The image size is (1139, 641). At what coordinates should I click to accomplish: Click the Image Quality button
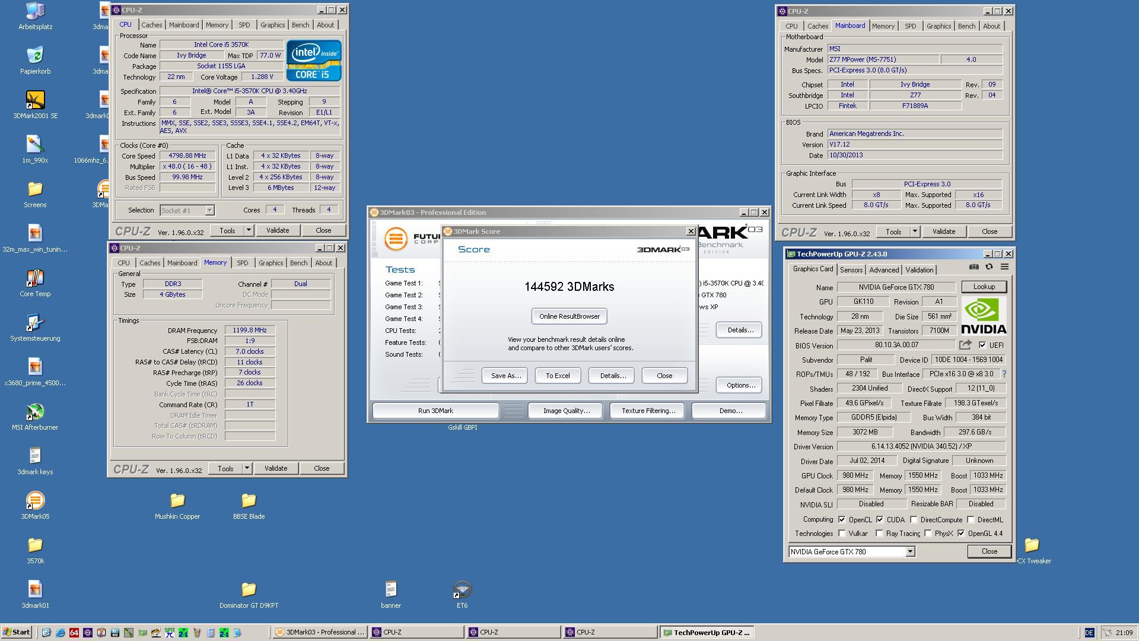pos(566,411)
